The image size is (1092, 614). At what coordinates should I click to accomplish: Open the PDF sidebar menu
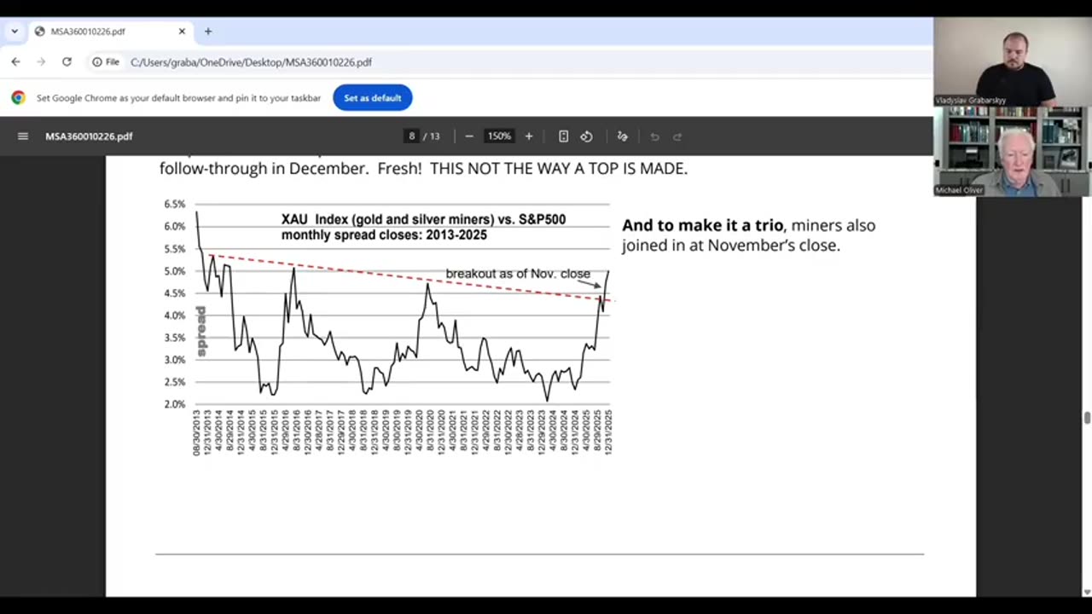[x=23, y=136]
